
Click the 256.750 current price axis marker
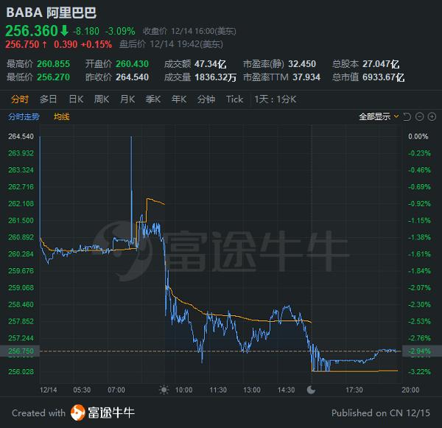tap(21, 352)
